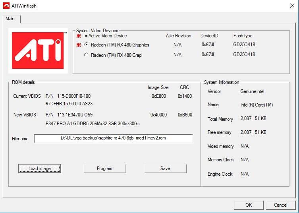
Task: Click the Total Memory value
Action: [253, 119]
